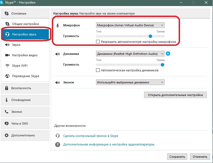
Task: Click the microphone icon next to Микрофон
Action: (58, 26)
